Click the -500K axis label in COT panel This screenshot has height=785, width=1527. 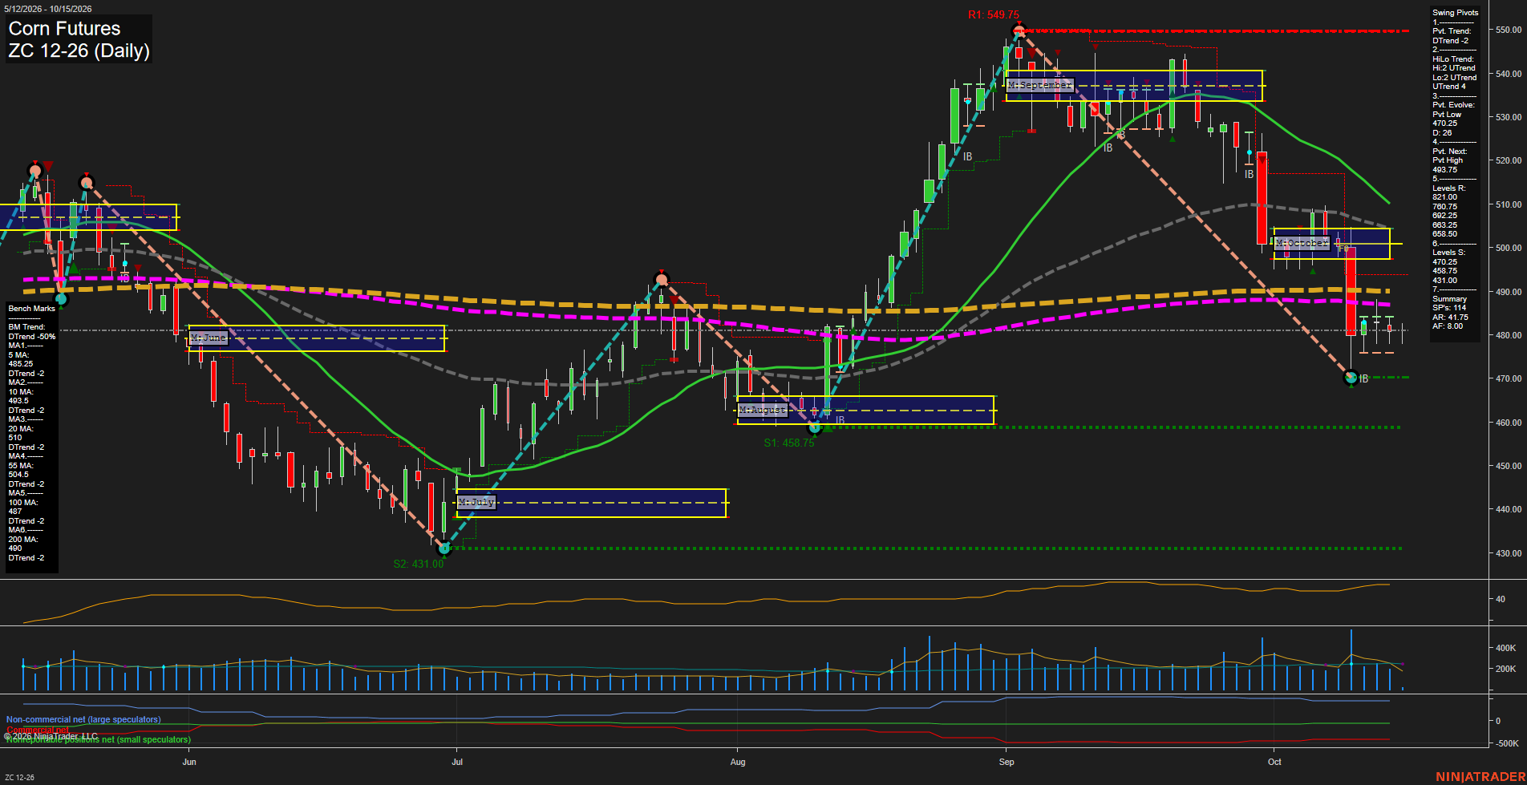click(1507, 743)
